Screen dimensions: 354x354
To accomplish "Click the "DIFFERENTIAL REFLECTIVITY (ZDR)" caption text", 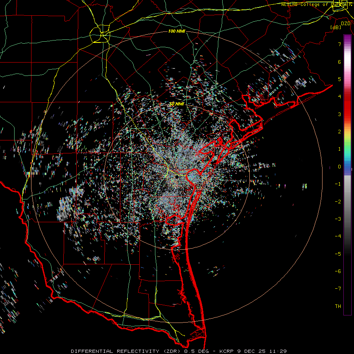I will (126, 351).
